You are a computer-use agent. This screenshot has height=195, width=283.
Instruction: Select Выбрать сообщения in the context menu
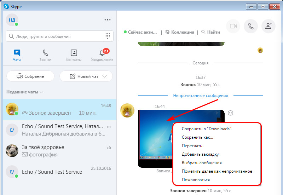[x=202, y=163]
